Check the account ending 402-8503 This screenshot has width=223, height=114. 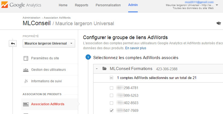[111, 103]
